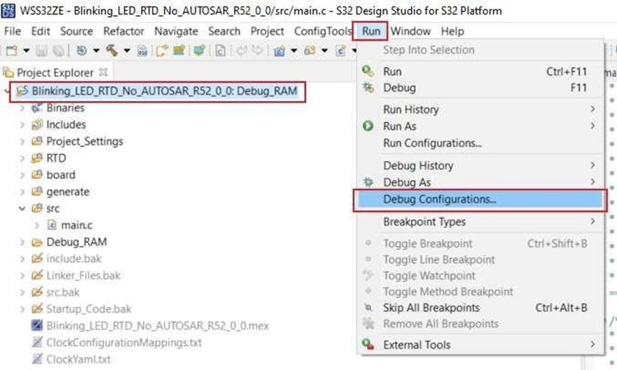
Task: Close the open Run menu
Action: pyautogui.click(x=370, y=31)
